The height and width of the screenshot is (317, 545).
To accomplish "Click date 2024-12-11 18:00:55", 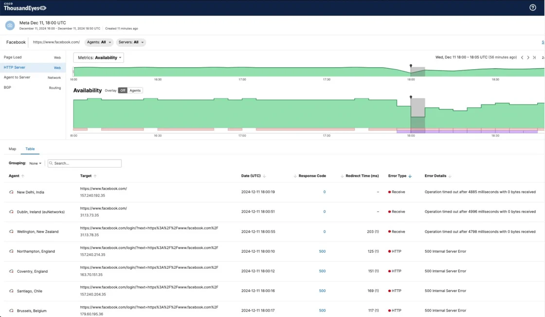I will (258, 231).
